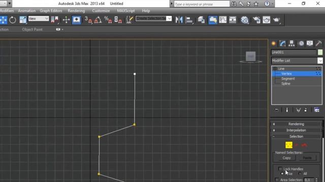The height and width of the screenshot is (182, 325).
Task: Click the Mirror tool icon
Action: (x=179, y=20)
